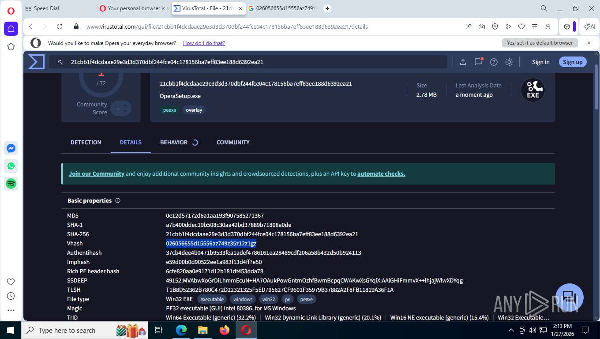Open Facebook Messenger in the sidebar
Screen dimensions: 600x339
11,149
